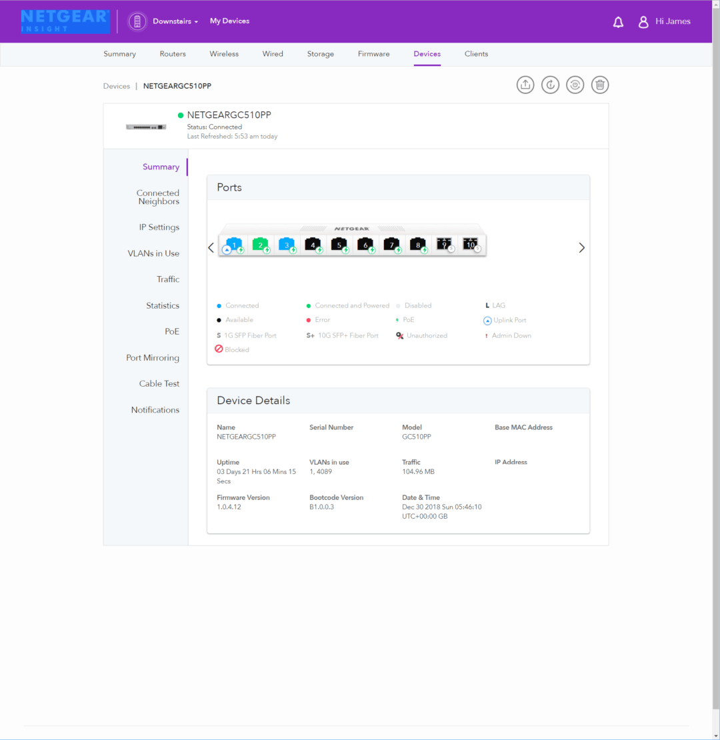Screen dimensions: 720x740
Task: Open the Downstairs location dropdown
Action: [x=172, y=21]
